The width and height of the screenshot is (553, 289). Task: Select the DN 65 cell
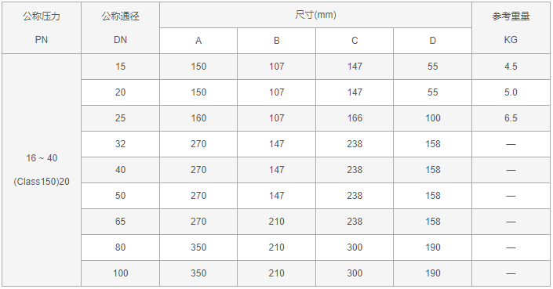120,222
